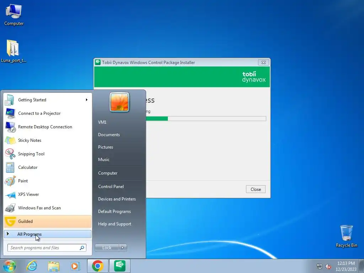Select the Tobii installer taskbar icon

[120, 266]
